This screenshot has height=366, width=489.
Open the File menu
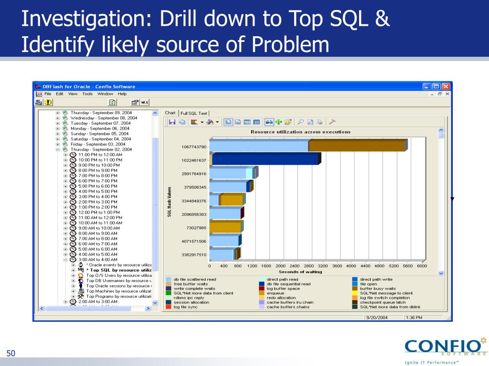click(48, 94)
